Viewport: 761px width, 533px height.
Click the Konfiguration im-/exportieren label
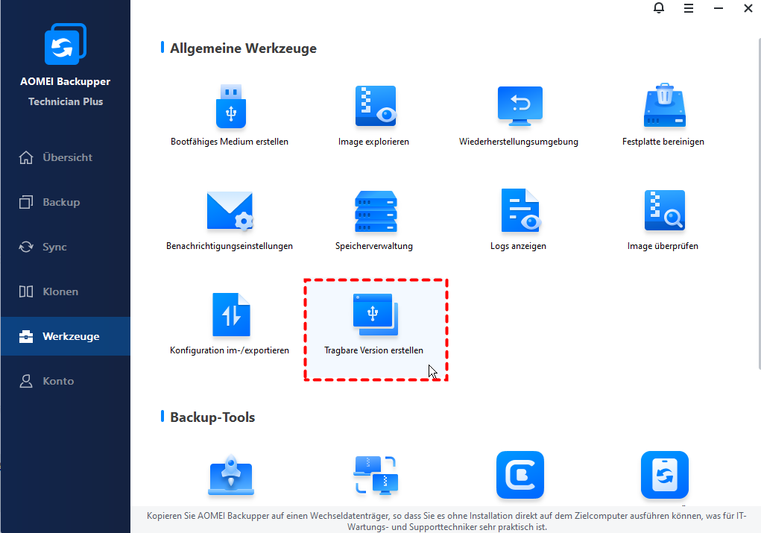(229, 350)
